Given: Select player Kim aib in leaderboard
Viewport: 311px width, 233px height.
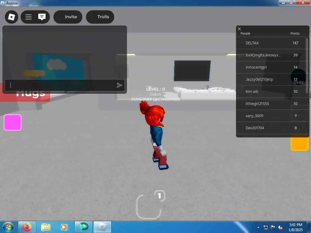Looking at the screenshot, I should [271, 92].
